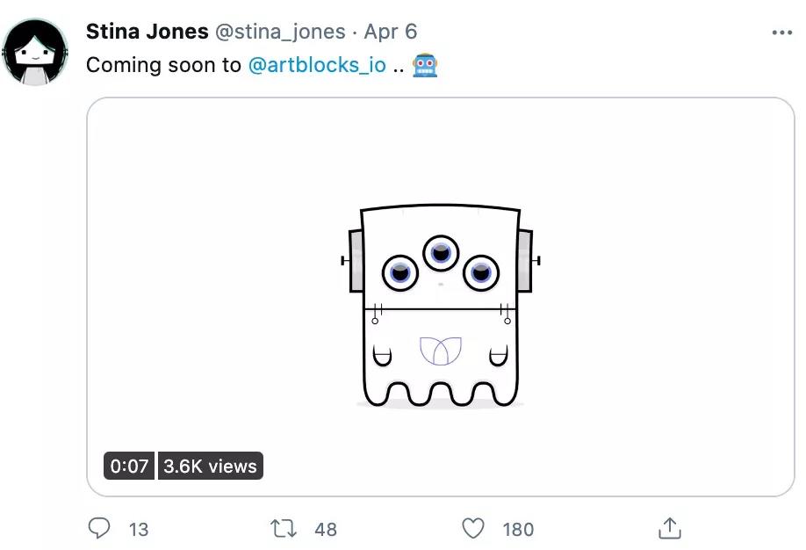This screenshot has width=806, height=550.
Task: Click the 0:07 video duration badge
Action: point(129,466)
